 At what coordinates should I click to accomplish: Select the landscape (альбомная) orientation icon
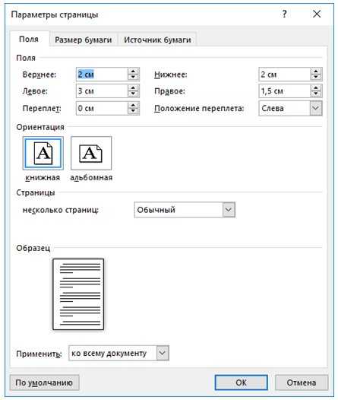pos(91,153)
